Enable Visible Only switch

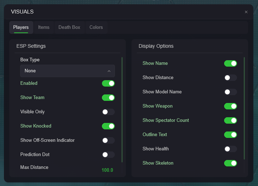tap(108, 112)
